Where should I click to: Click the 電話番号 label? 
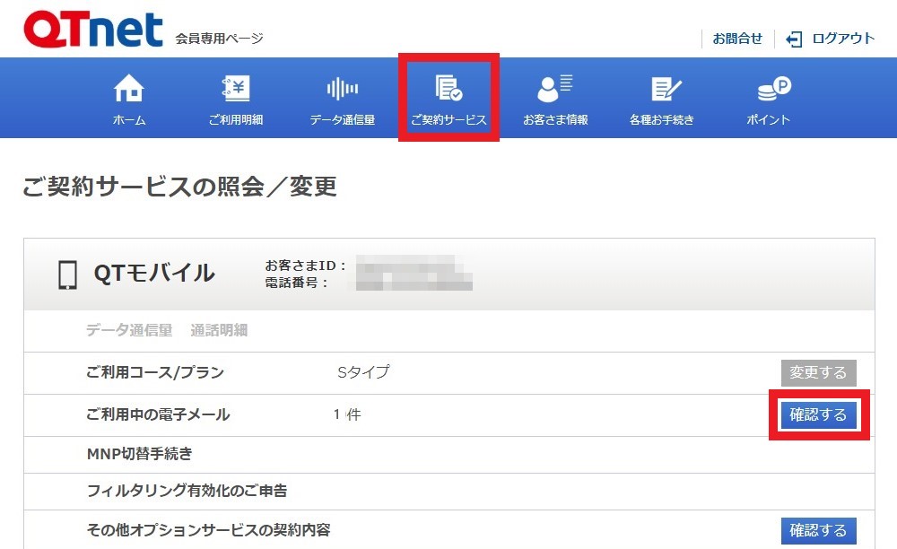click(x=296, y=283)
